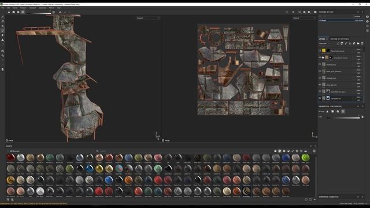Open display settings icon on right dock
The image size is (370, 208).
click(368, 17)
